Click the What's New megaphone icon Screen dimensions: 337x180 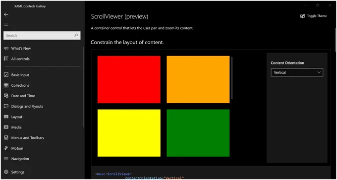[x=6, y=48]
